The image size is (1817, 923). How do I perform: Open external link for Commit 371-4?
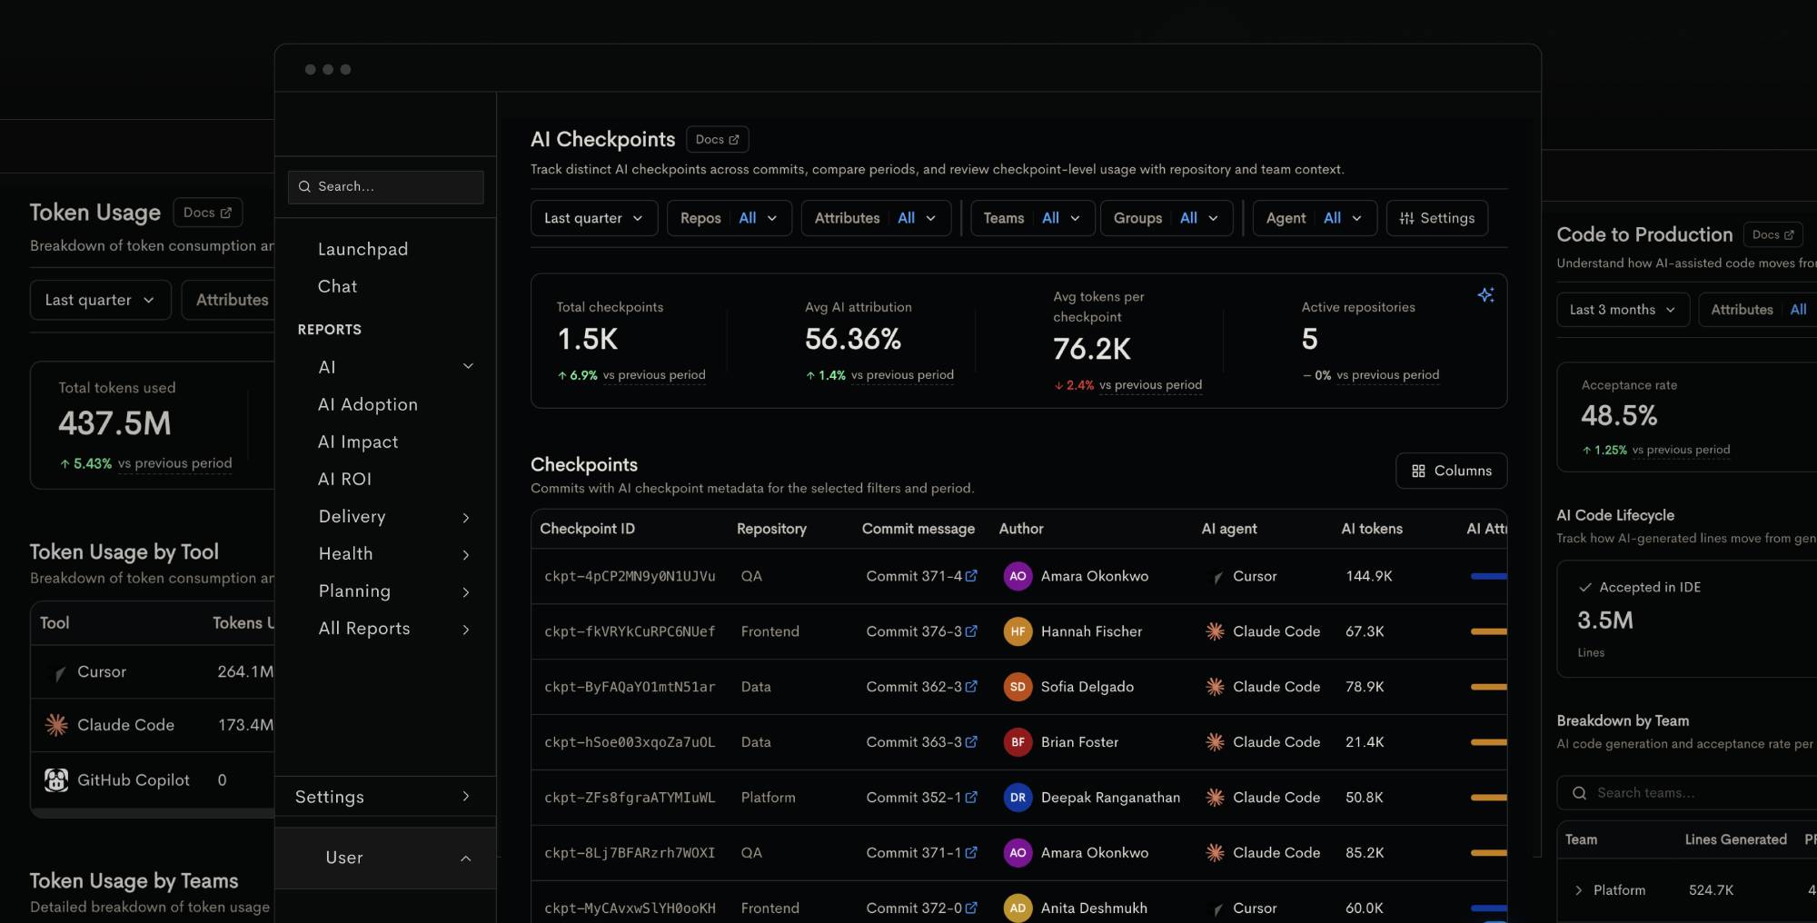tap(971, 576)
